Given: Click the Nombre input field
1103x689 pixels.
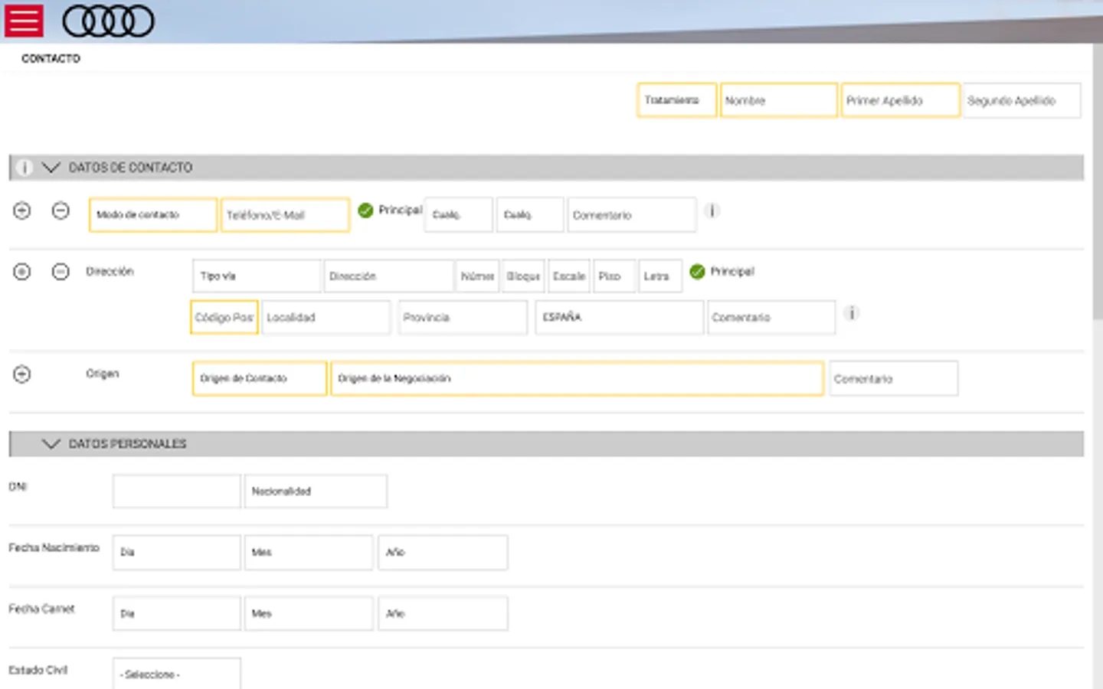Looking at the screenshot, I should coord(777,100).
